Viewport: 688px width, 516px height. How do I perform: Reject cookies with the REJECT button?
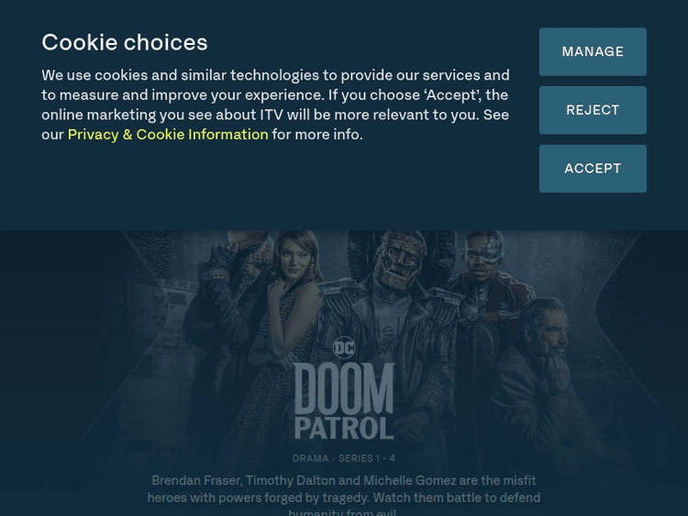(593, 110)
